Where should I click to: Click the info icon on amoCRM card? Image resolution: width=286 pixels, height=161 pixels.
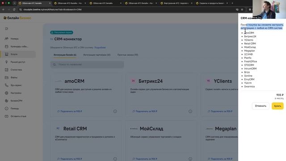(115, 111)
